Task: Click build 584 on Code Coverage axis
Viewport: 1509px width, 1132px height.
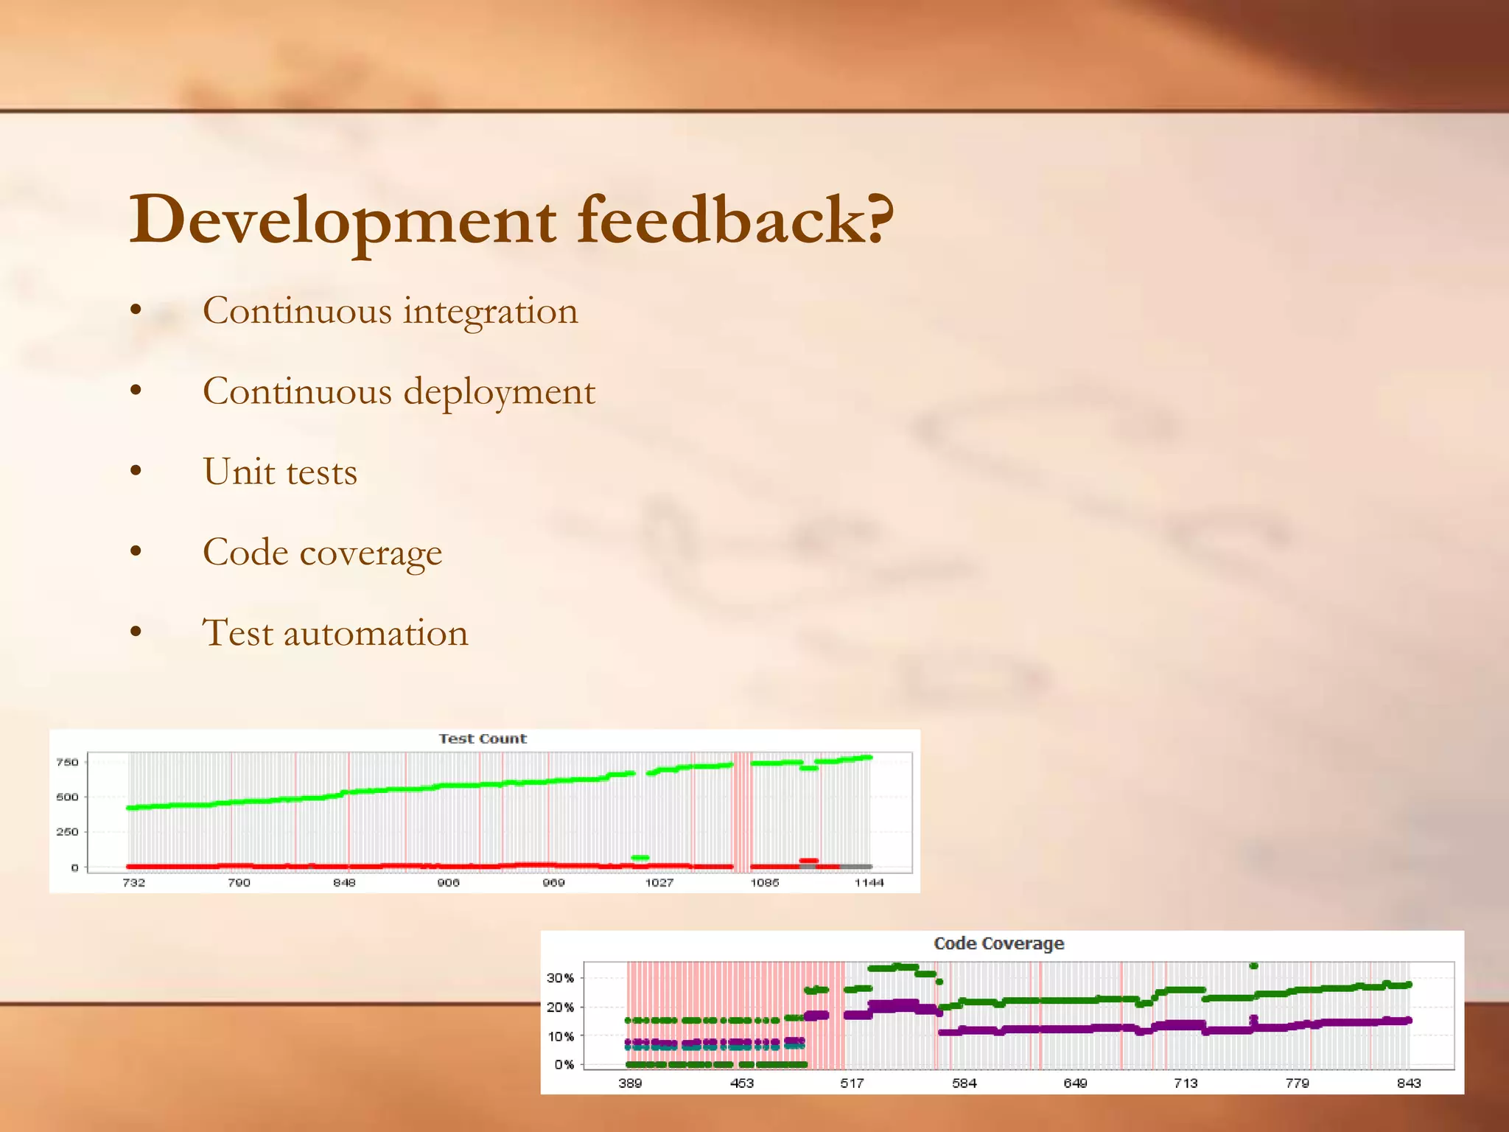Action: pos(964,1083)
